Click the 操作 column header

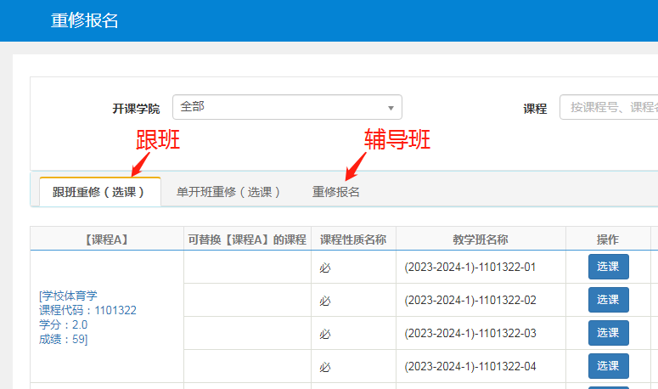(x=608, y=240)
